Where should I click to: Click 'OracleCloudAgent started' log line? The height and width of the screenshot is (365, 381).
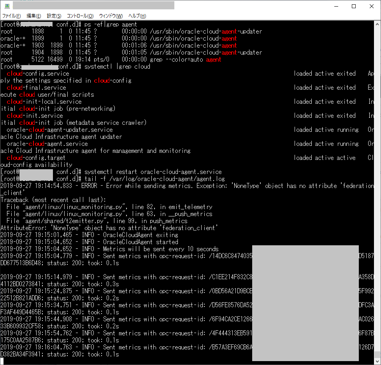point(89,242)
